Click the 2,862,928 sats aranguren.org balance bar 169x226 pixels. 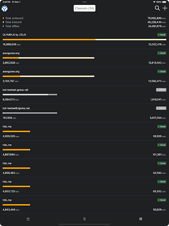pyautogui.click(x=48, y=58)
